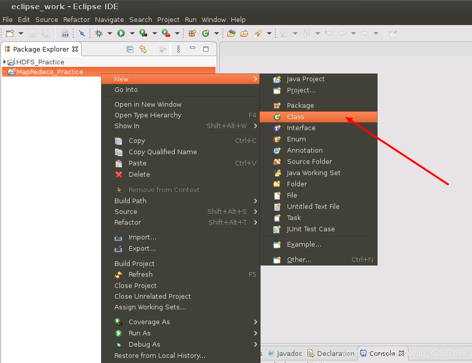
Task: Choose Untitled Text File entry
Action: click(x=318, y=207)
